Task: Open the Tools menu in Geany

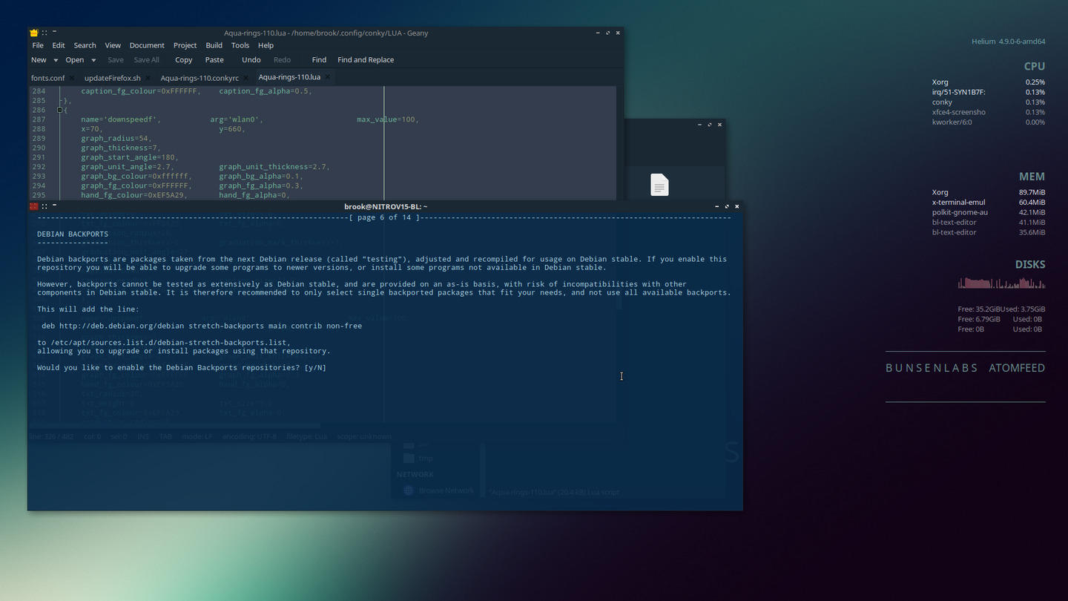Action: point(240,45)
